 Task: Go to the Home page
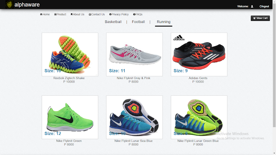[x=45, y=14]
